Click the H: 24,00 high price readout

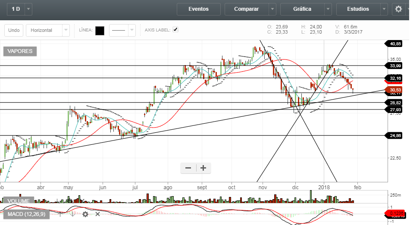tap(311, 27)
